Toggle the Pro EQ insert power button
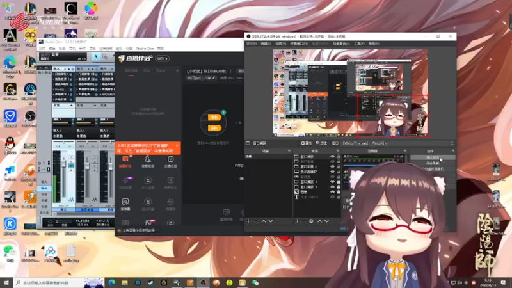This screenshot has width=512, height=288. 71,89
